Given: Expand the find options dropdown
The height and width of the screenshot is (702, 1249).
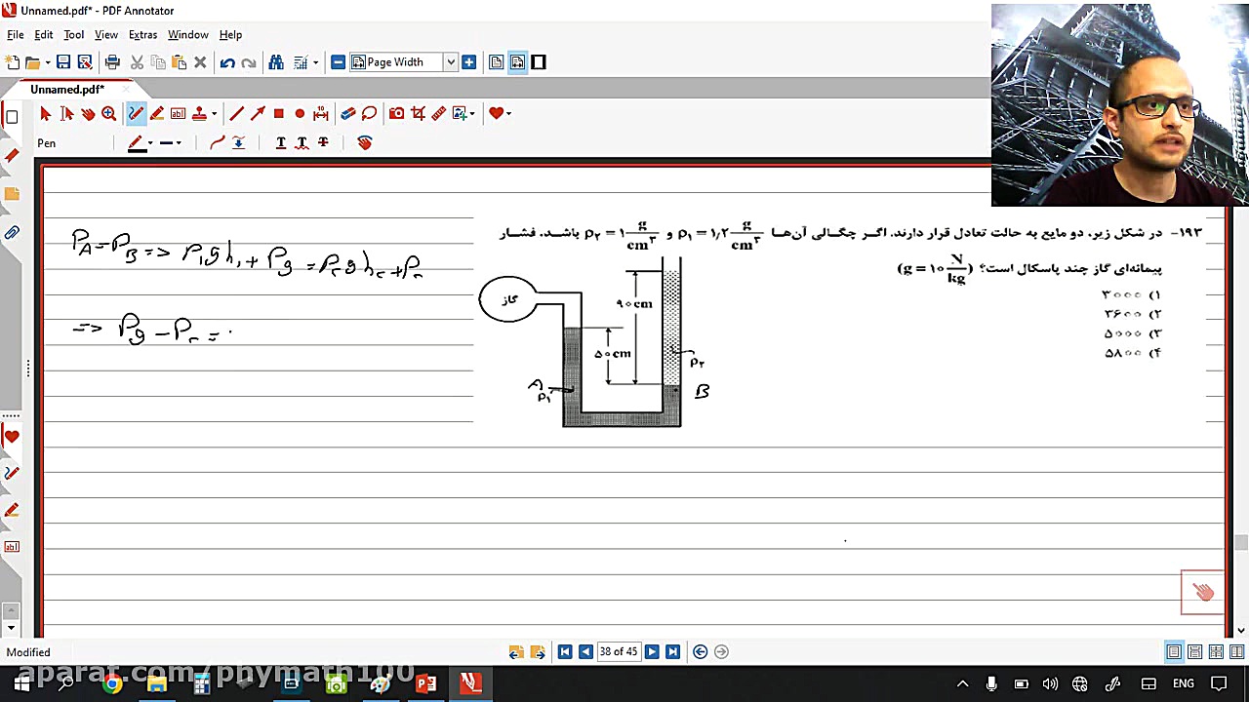Looking at the screenshot, I should point(315,63).
